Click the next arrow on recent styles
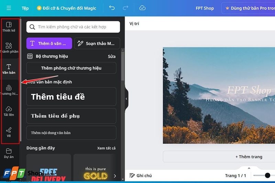Image resolution: width=275 pixels, height=183 pixels. tap(115, 176)
